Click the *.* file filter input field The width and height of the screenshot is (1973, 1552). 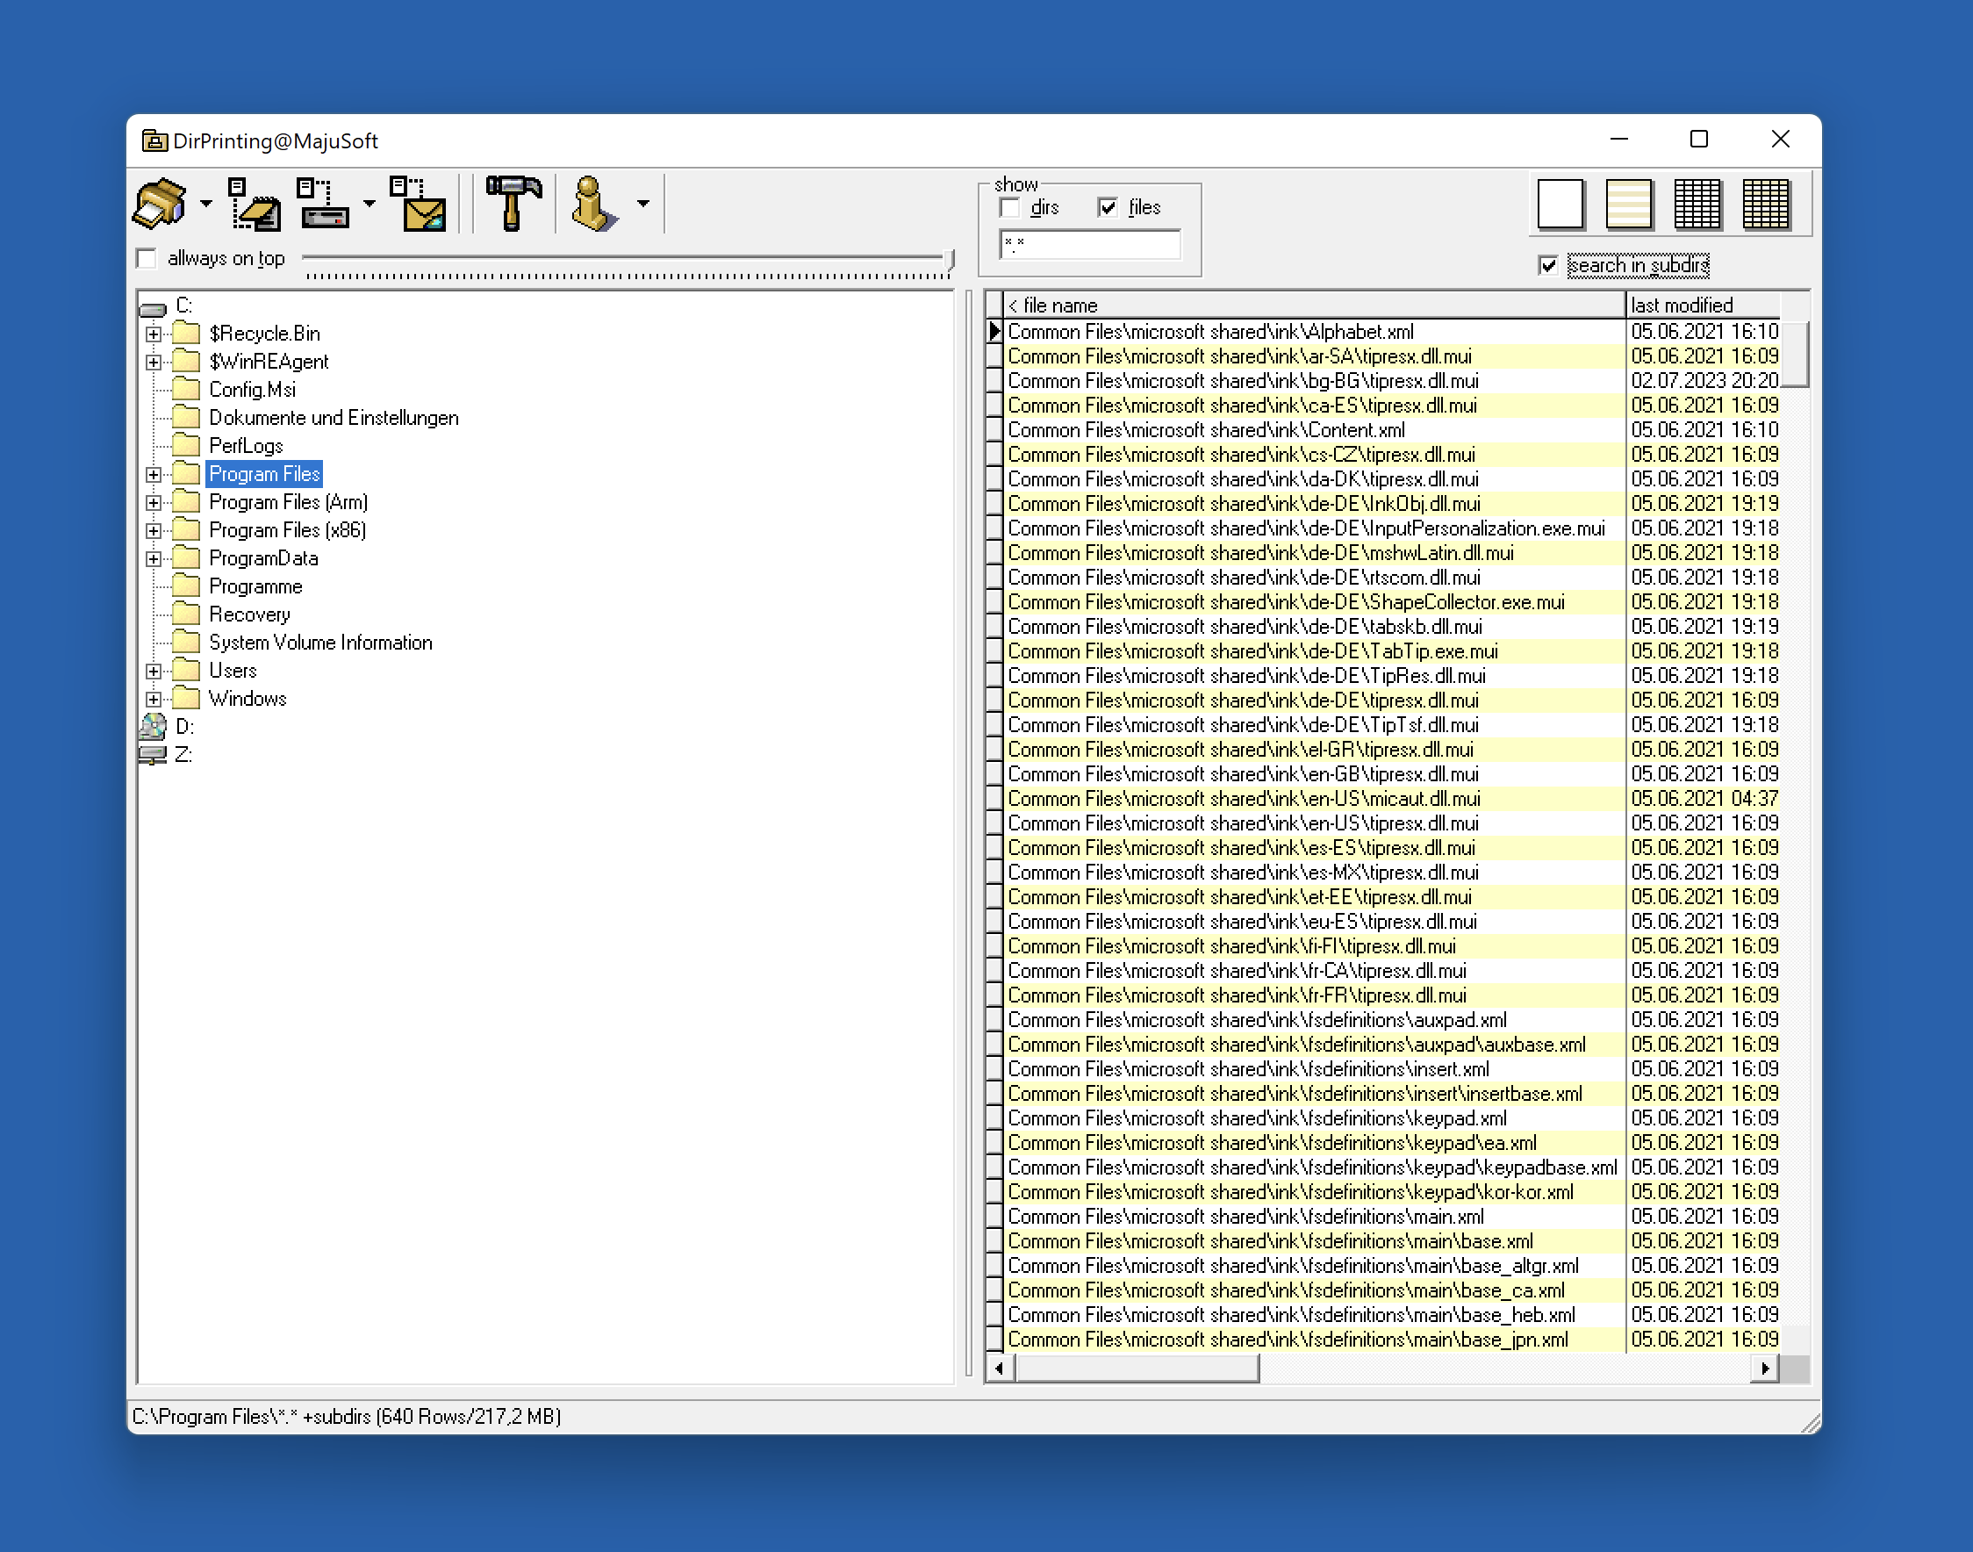[x=1090, y=244]
